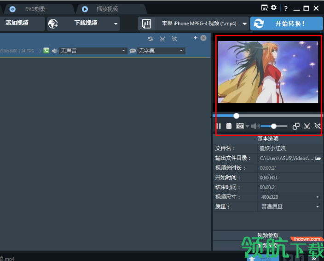The width and height of the screenshot is (324, 261).
Task: Click the subtitle bubble icon
Action: point(133,51)
